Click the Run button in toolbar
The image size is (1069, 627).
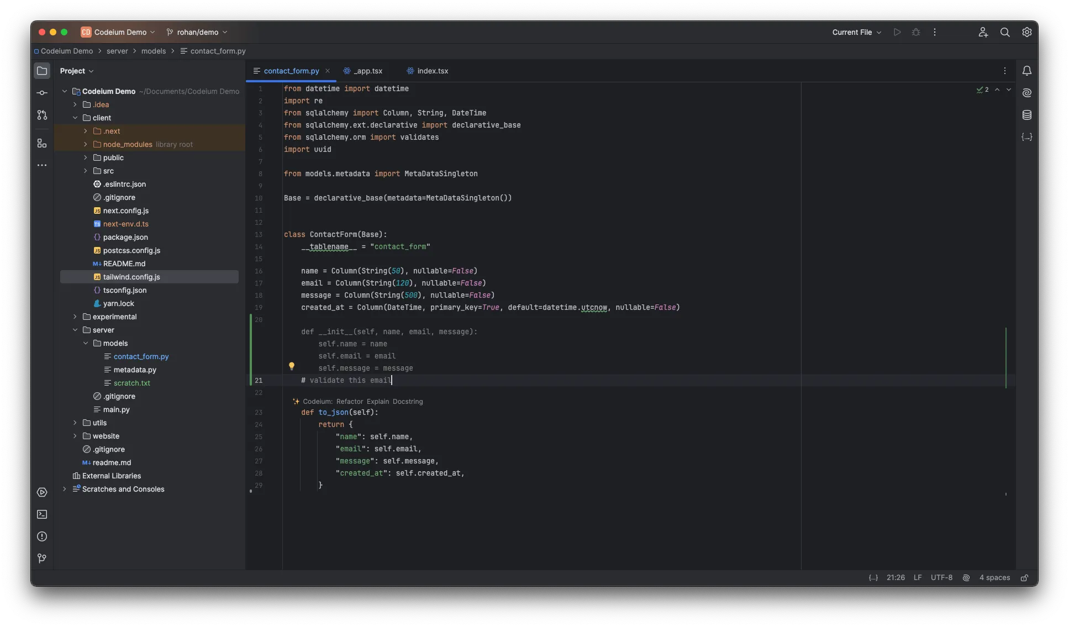tap(897, 32)
